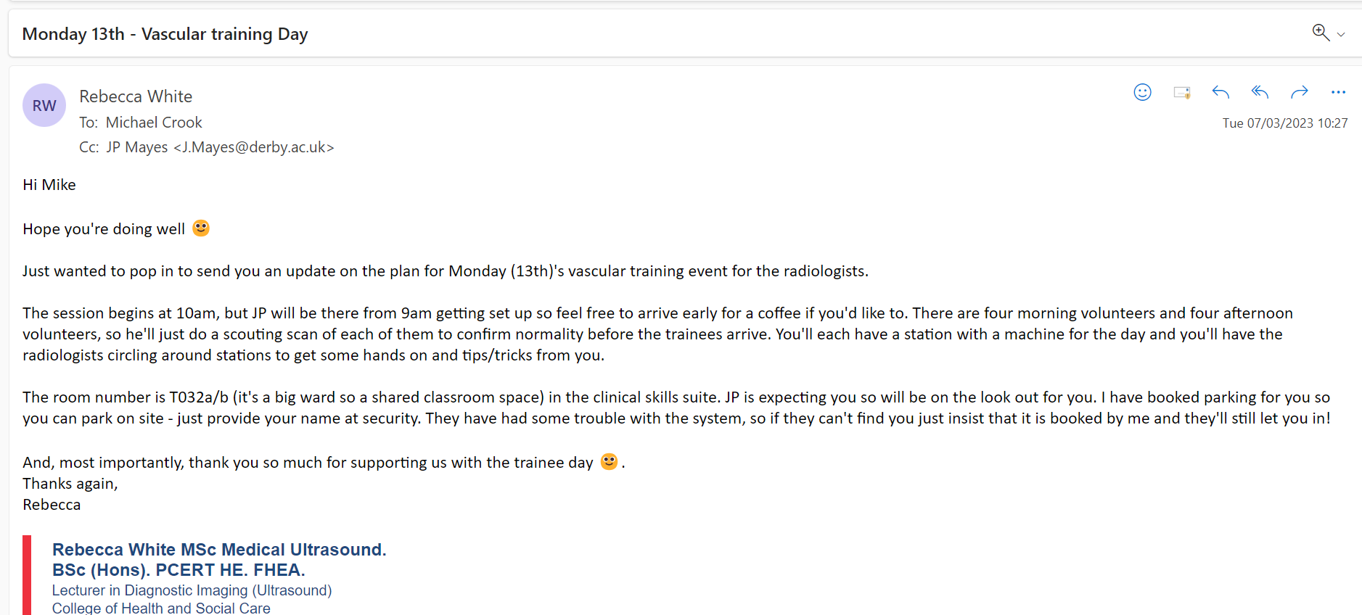The width and height of the screenshot is (1362, 615).
Task: Click sender name Rebecca White
Action: [x=136, y=96]
